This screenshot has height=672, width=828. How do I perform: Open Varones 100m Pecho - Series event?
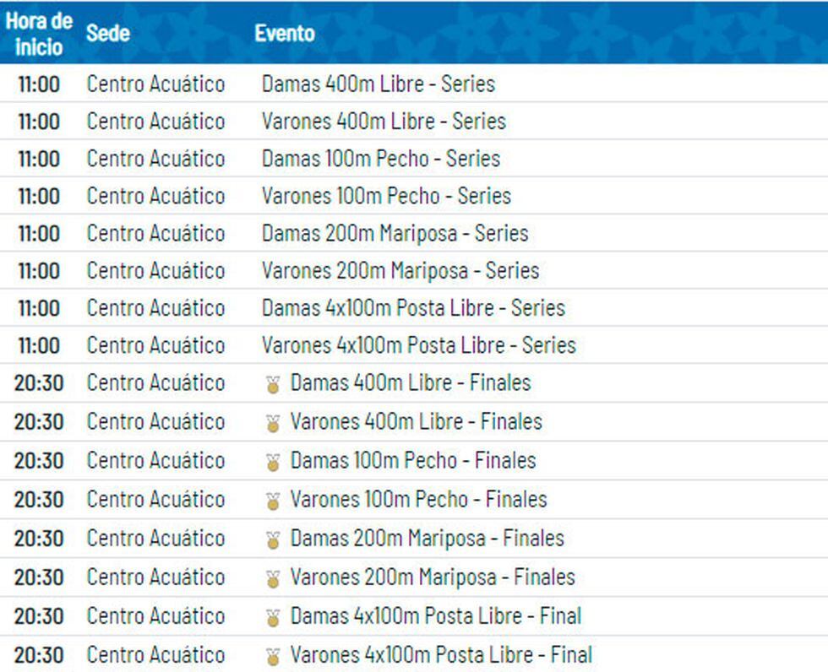(386, 196)
